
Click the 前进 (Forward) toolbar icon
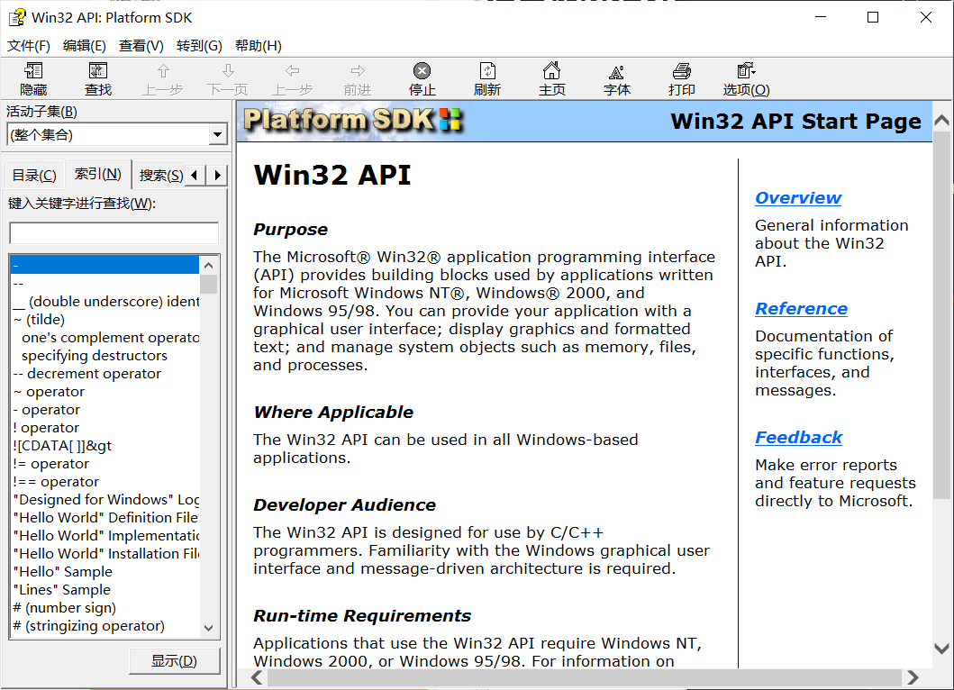pos(358,79)
